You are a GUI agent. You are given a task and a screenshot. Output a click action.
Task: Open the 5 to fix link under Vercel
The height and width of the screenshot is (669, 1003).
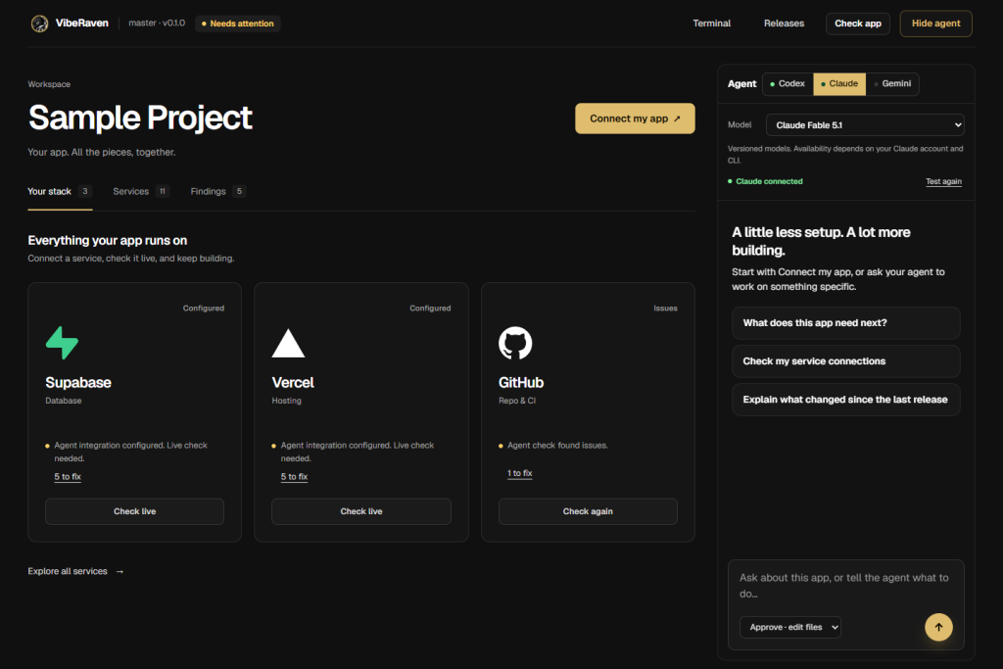(294, 476)
